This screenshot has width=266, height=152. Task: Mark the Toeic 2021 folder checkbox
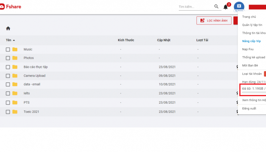coord(8,112)
